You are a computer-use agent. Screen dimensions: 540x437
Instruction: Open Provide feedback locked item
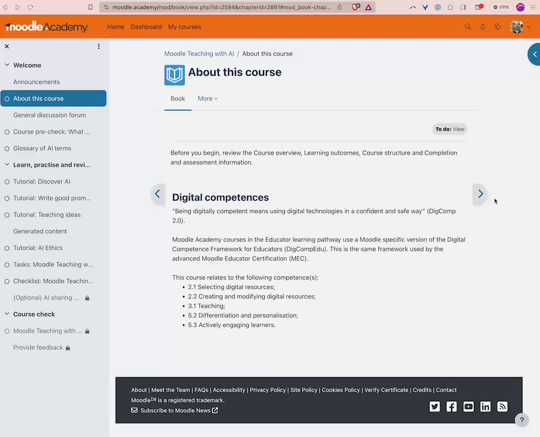(38, 347)
